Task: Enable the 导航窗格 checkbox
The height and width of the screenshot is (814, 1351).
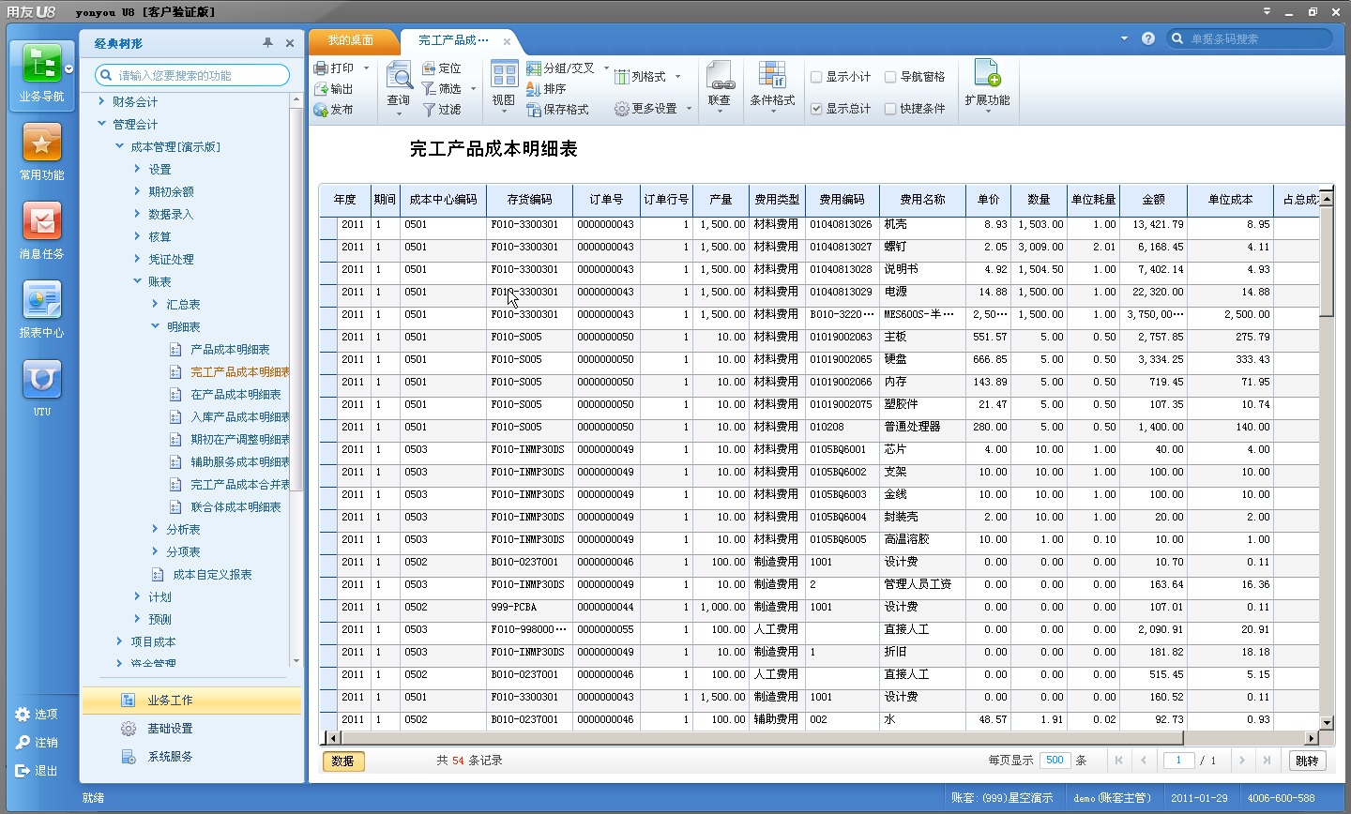Action: pyautogui.click(x=890, y=77)
